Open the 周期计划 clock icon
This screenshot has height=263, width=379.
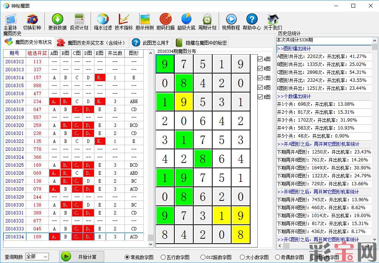(207, 22)
